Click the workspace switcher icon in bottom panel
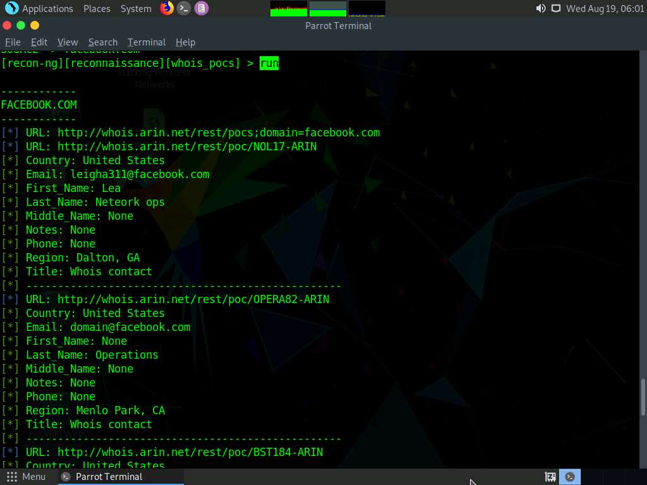The image size is (647, 485). pos(550,477)
